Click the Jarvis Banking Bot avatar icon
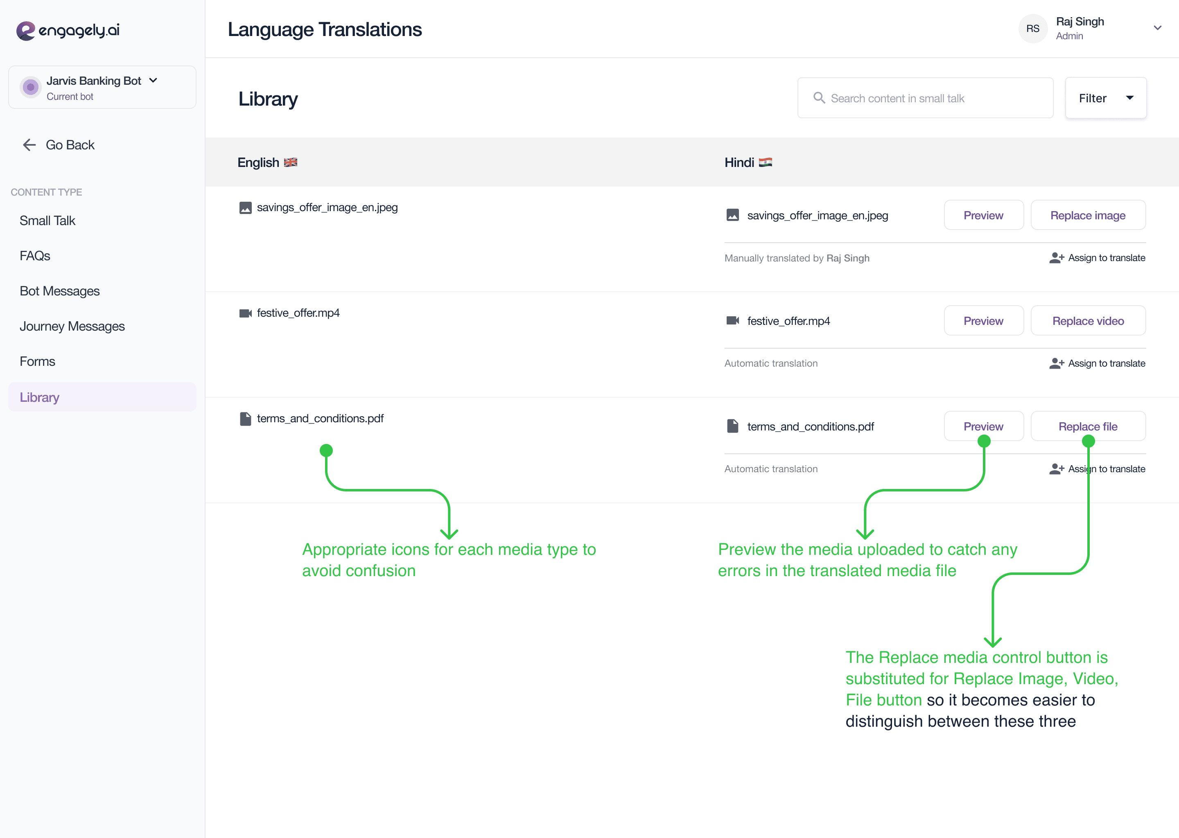This screenshot has height=838, width=1179. 30,87
